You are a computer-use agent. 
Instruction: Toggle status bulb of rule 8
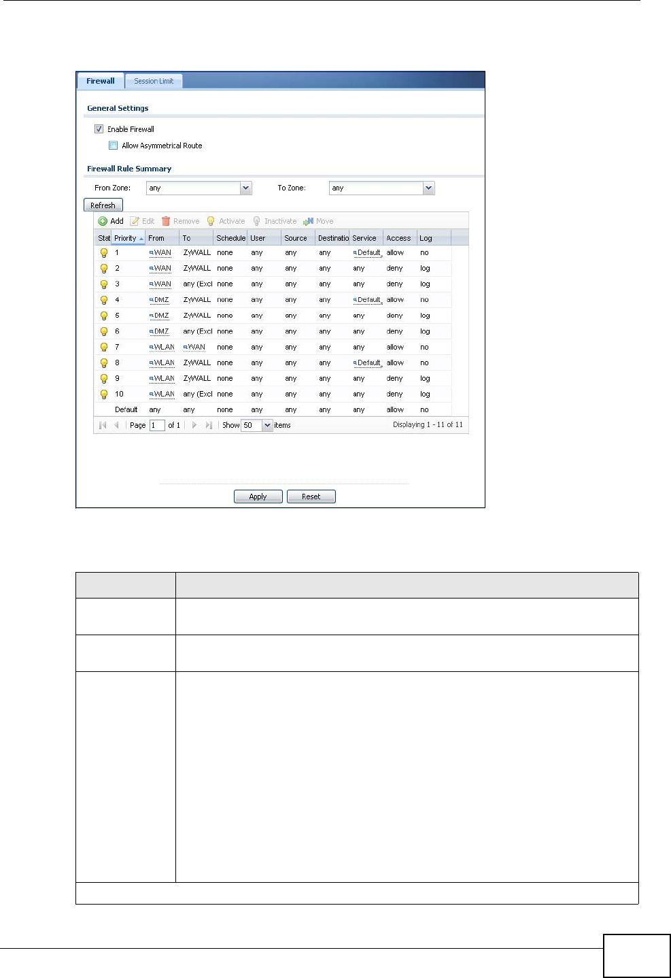[104, 362]
